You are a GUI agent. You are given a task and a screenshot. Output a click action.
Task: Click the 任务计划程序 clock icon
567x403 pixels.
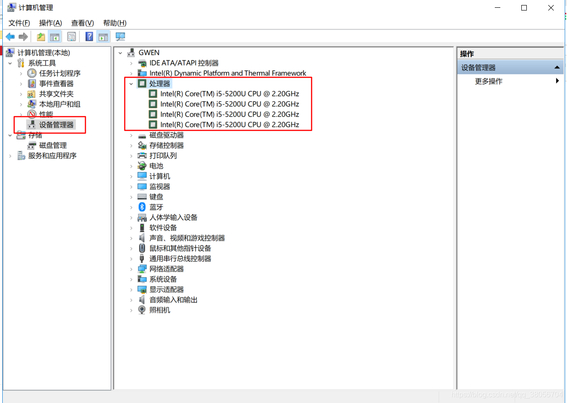pyautogui.click(x=32, y=73)
